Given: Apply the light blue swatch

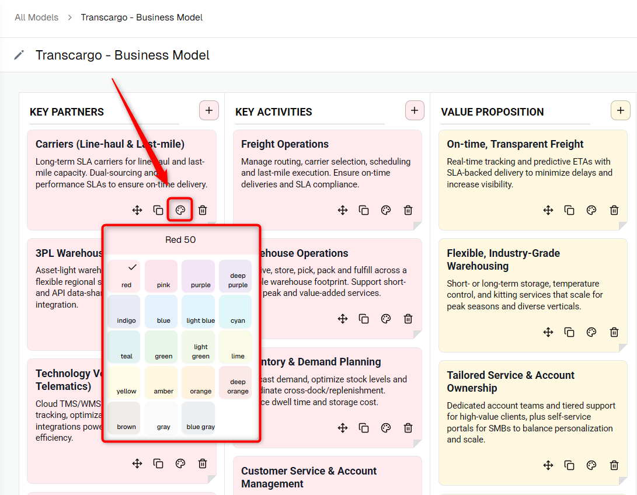Looking at the screenshot, I should click(x=199, y=311).
